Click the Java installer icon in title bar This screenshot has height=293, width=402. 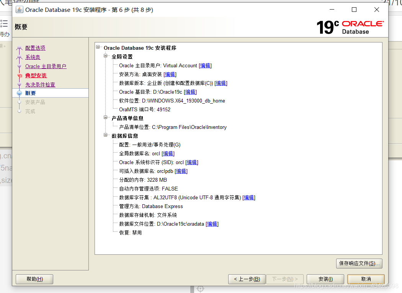click(19, 10)
